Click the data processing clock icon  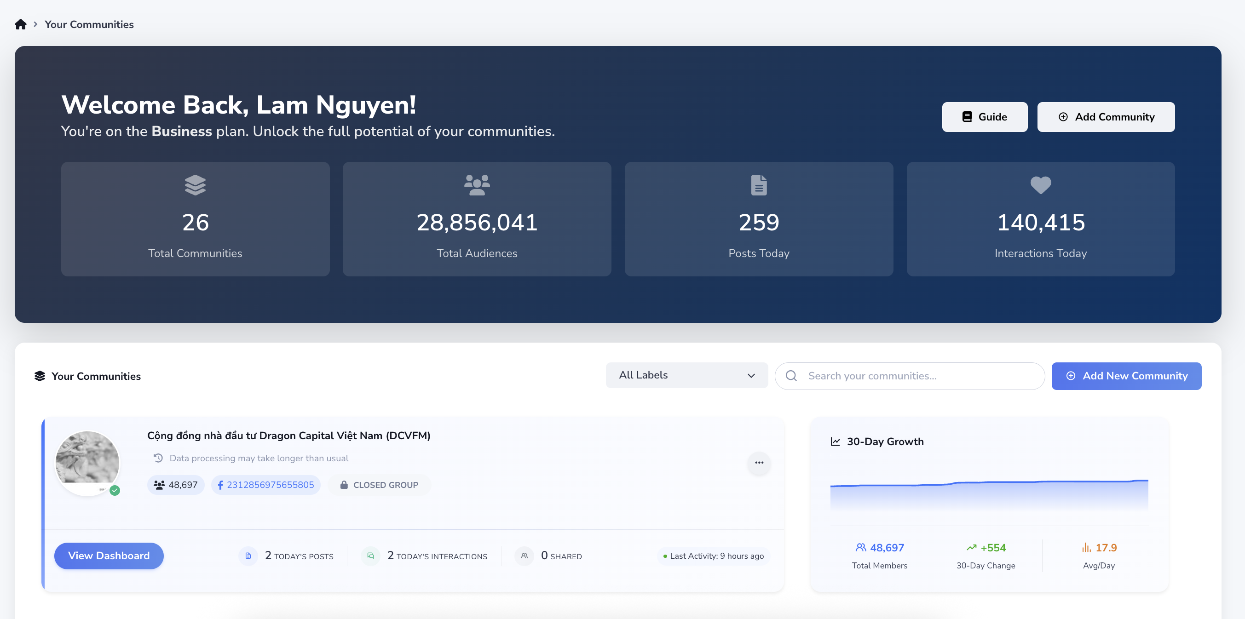click(x=158, y=458)
